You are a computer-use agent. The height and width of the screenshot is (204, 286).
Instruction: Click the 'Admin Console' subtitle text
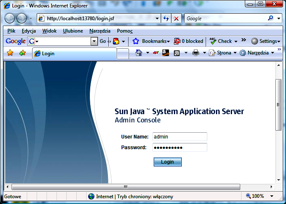[x=138, y=120]
